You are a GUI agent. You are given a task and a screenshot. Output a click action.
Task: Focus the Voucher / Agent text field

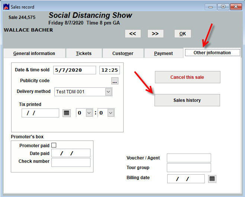(189, 158)
